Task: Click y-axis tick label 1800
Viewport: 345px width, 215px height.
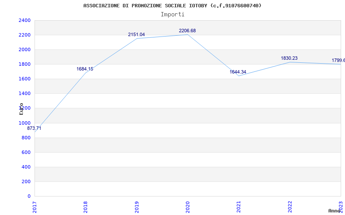Action: coord(25,64)
